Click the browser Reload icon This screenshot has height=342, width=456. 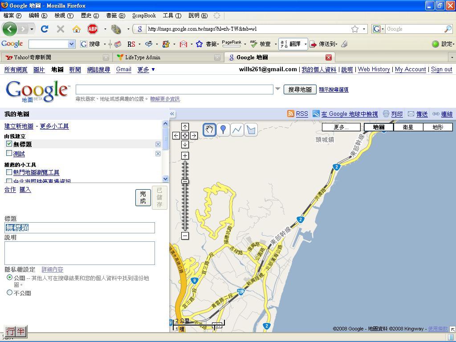pyautogui.click(x=45, y=29)
